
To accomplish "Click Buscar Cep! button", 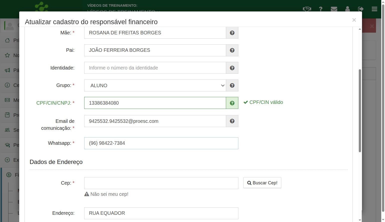I will point(262,183).
